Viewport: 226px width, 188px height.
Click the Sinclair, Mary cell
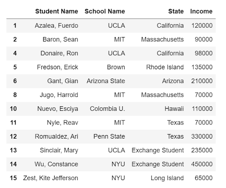59,150
